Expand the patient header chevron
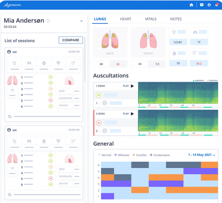This screenshot has width=222, height=203. (x=81, y=21)
